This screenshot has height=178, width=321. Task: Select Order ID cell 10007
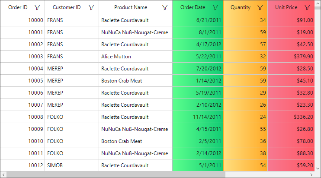point(22,105)
